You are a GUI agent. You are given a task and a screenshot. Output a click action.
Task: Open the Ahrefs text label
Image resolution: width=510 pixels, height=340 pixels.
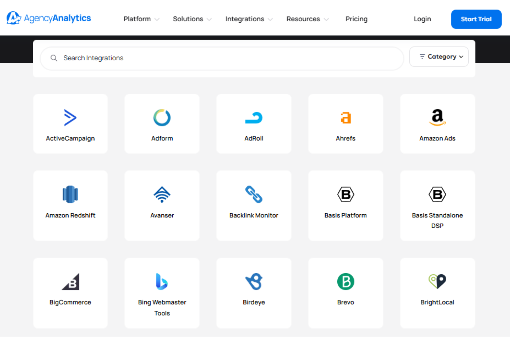pos(346,138)
